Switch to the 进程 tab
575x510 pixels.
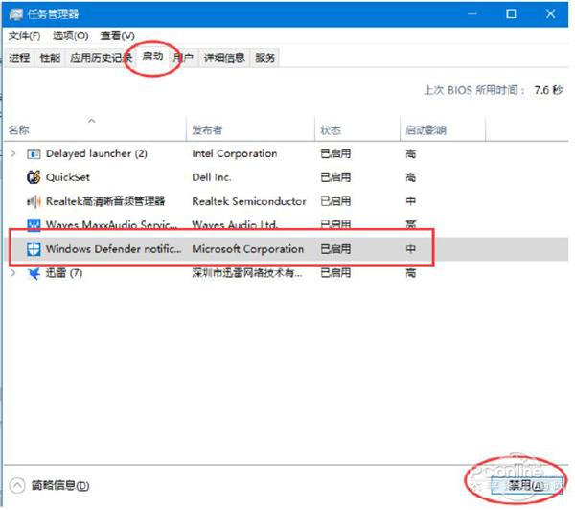pos(19,58)
